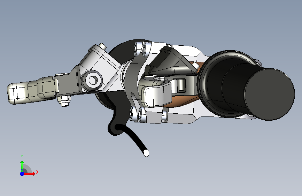
Task: Select the brake lever tip on the left
Action: tap(18, 93)
